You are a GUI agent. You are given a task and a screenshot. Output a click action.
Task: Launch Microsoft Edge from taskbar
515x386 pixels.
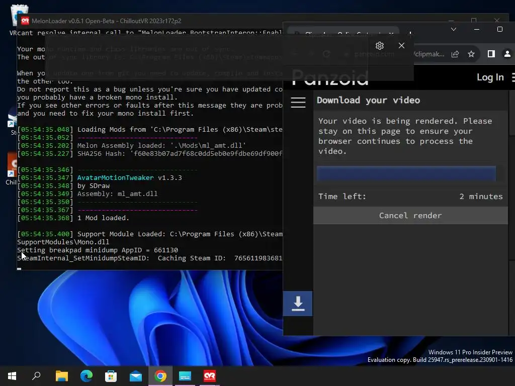click(87, 376)
